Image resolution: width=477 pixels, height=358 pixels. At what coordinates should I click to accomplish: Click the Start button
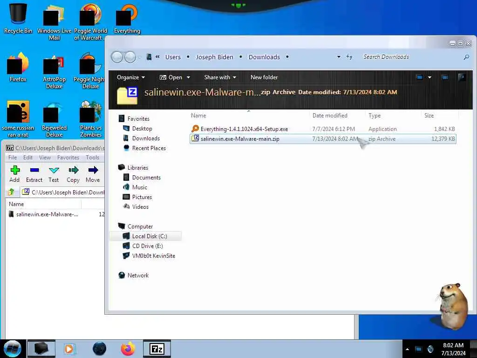pos(13,349)
